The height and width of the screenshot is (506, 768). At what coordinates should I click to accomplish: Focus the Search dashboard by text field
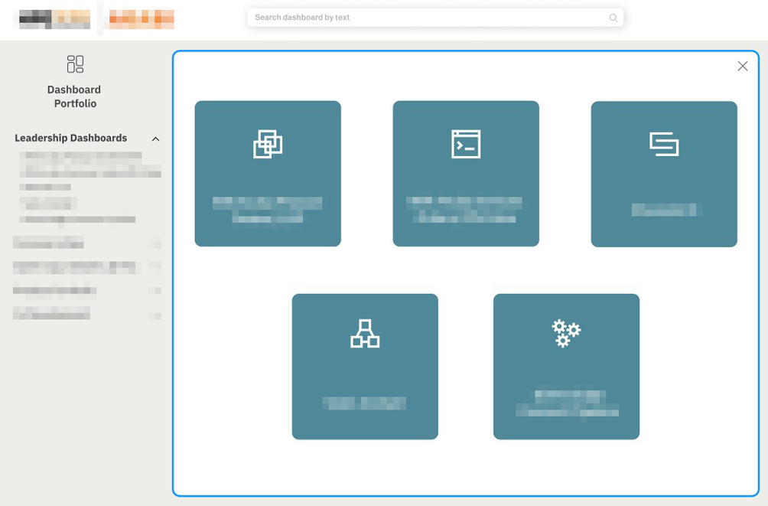tap(428, 18)
